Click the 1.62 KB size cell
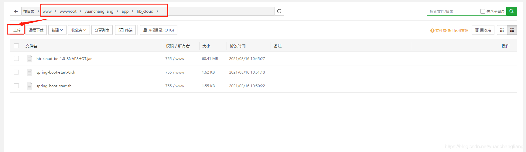Screen dimensions: 526x152 (x=208, y=72)
